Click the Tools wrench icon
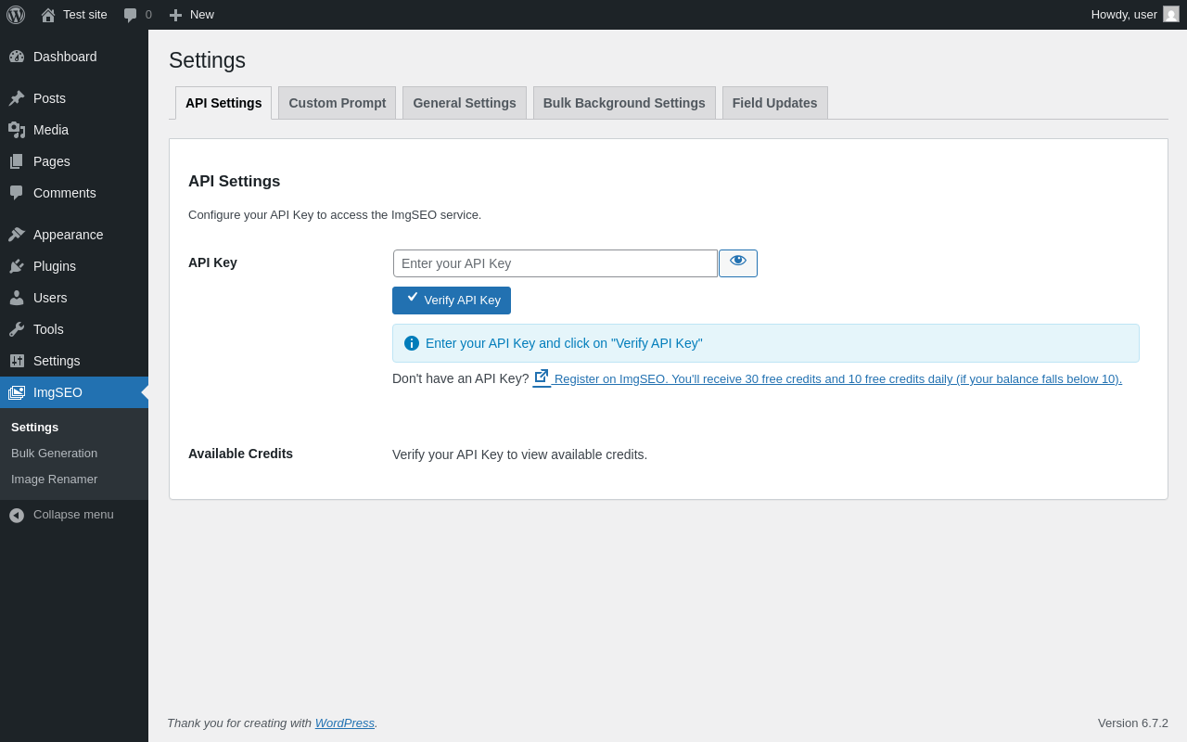The width and height of the screenshot is (1187, 742). coord(17,329)
